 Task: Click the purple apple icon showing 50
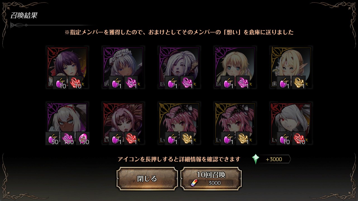tap(52, 138)
